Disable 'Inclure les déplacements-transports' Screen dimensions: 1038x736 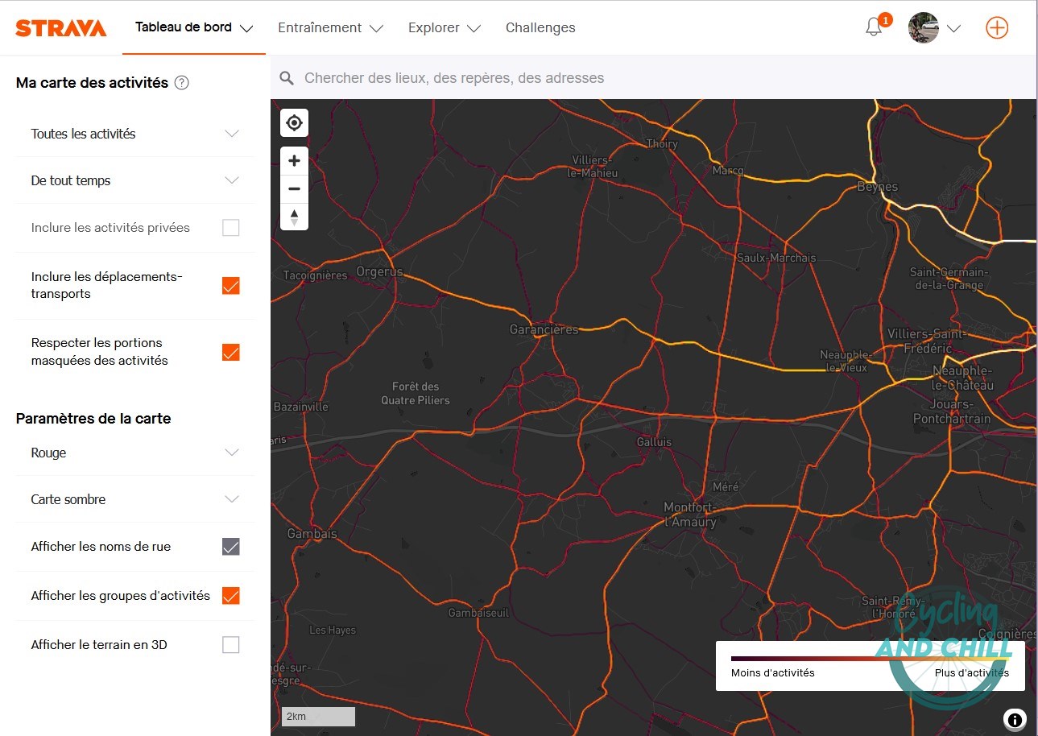[x=231, y=285]
